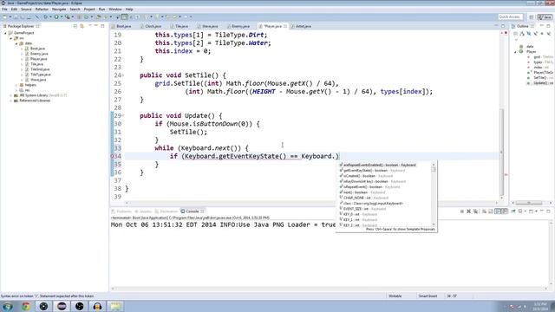The height and width of the screenshot is (312, 555).
Task: Choose getEventKeyState() autocomplete proposal
Action: [374, 171]
